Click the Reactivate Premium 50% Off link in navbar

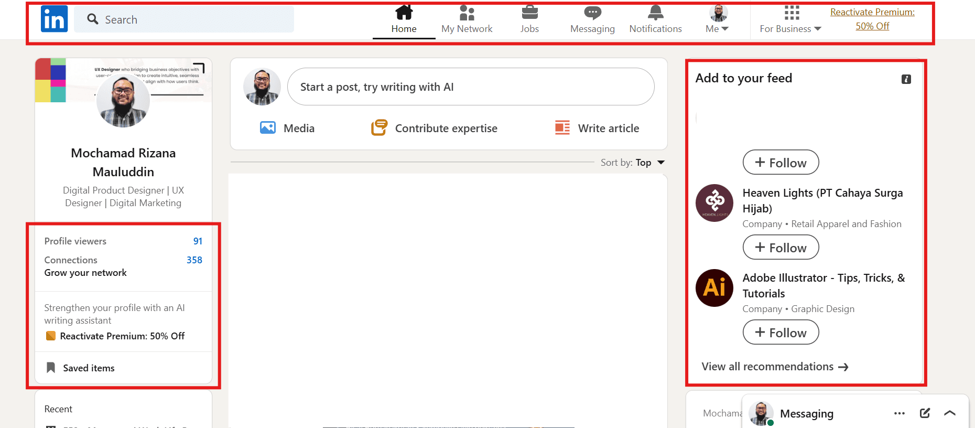pyautogui.click(x=872, y=19)
